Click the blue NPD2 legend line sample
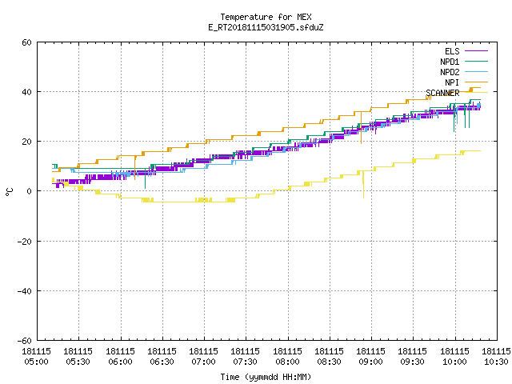Image resolution: width=512 pixels, height=384 pixels. [x=476, y=71]
